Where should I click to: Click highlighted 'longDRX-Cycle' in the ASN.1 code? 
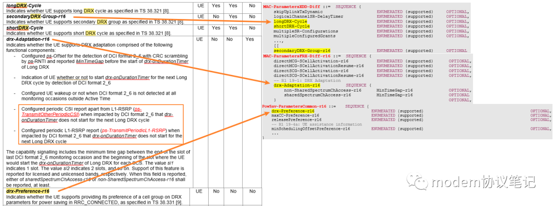290,21
